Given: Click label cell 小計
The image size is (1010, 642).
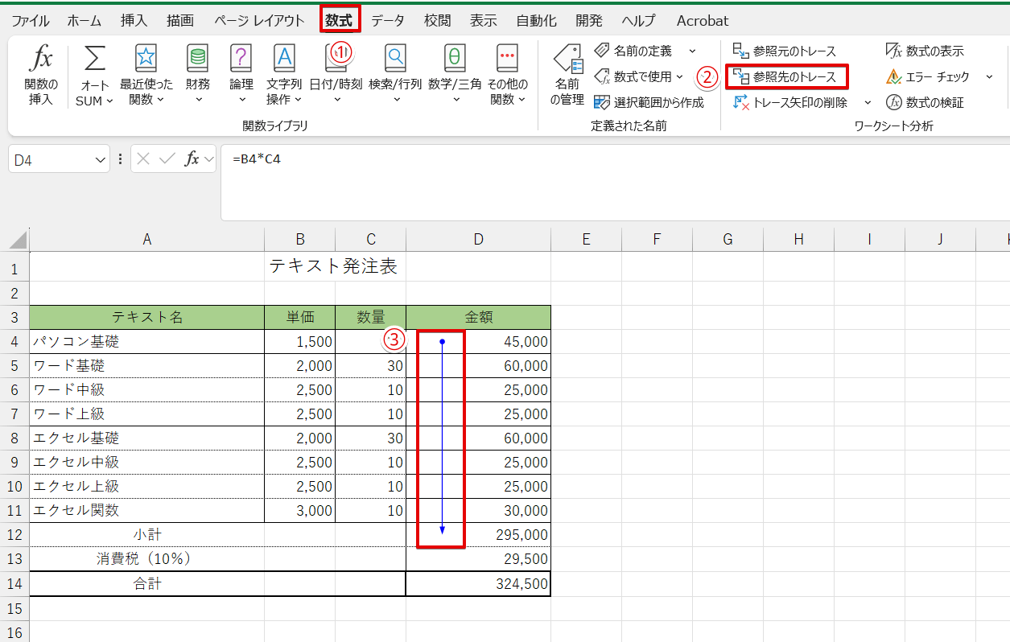Looking at the screenshot, I should tap(147, 534).
